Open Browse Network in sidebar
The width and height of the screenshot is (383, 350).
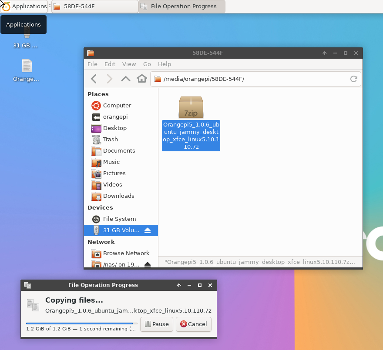point(121,253)
